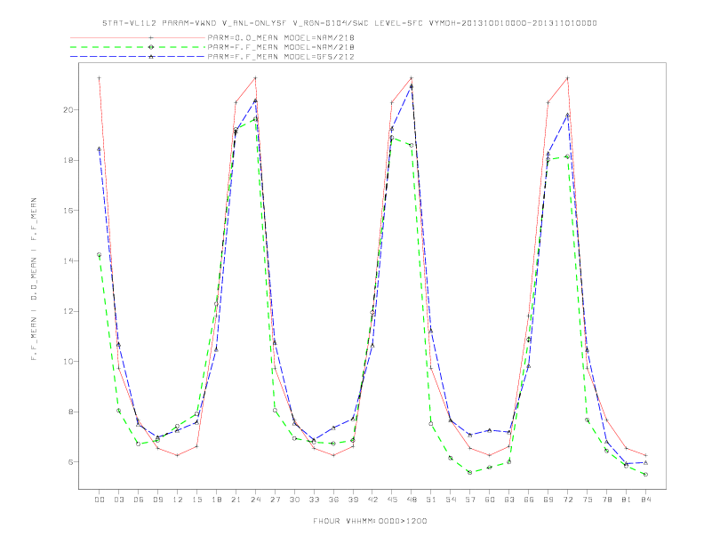Image resolution: width=704 pixels, height=544 pixels.
Task: Click the green dashed legend circle marker
Action: 151,47
